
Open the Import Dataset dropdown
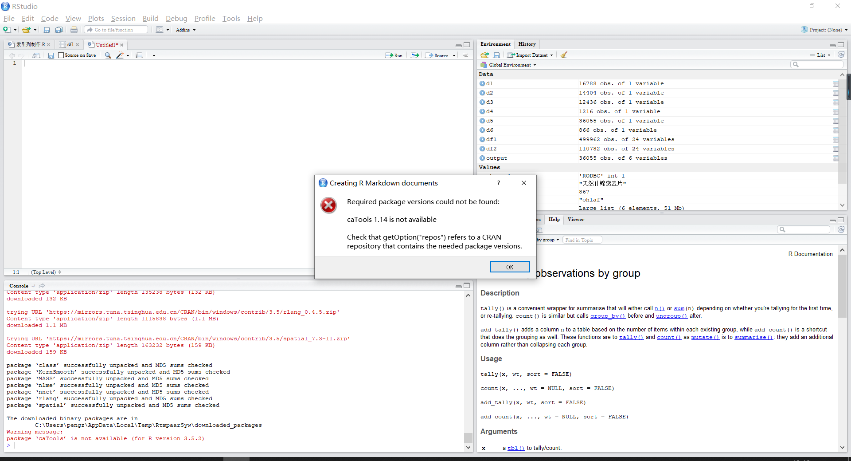click(x=532, y=55)
